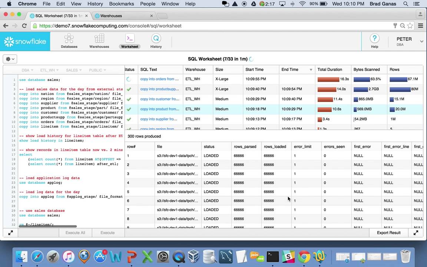Open Chrome icon in the dock
Viewport: 427px width, 267px height.
(304, 256)
